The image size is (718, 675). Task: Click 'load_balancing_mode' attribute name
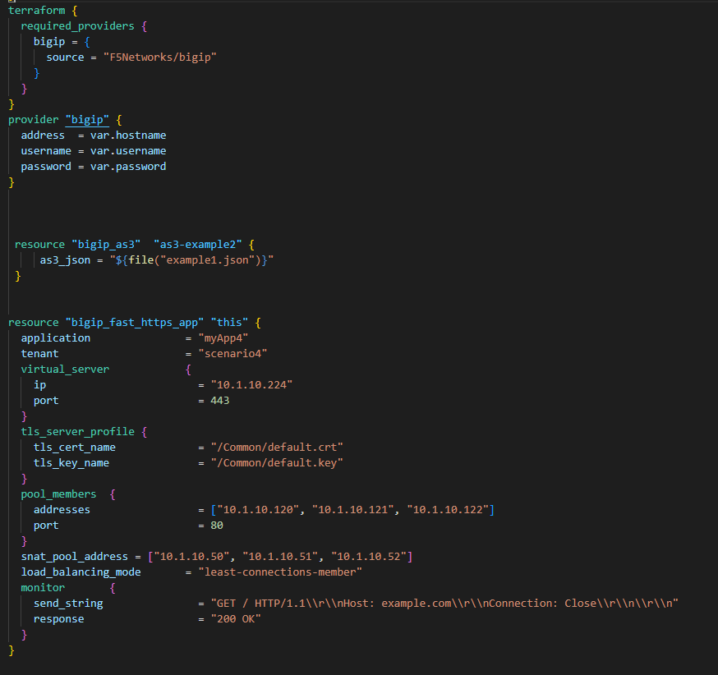click(81, 572)
